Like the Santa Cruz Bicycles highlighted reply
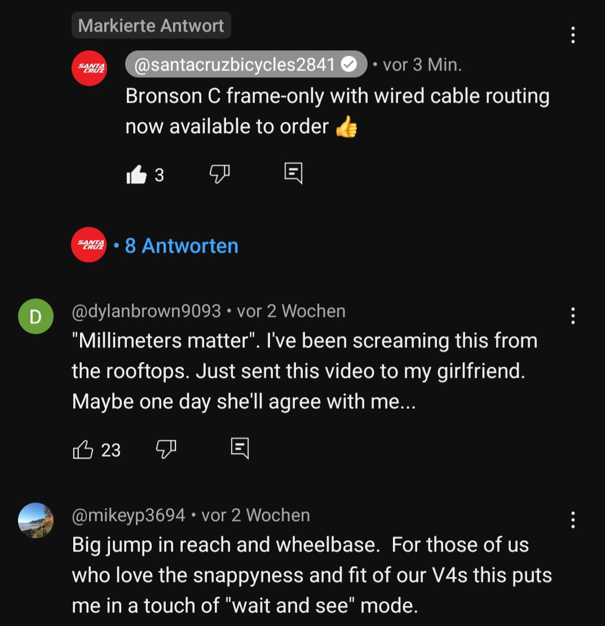 pyautogui.click(x=136, y=175)
